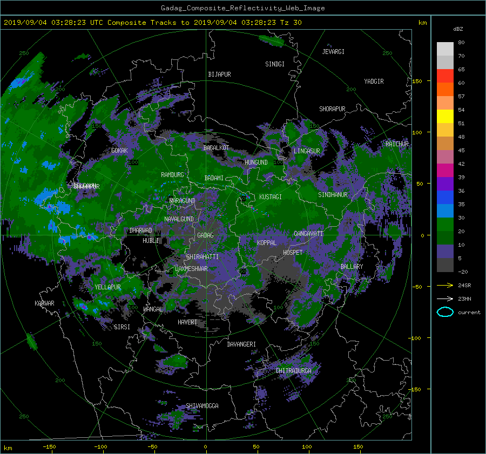The width and height of the screenshot is (486, 454).
Task: Click the KARWAR city label
Action: click(44, 303)
